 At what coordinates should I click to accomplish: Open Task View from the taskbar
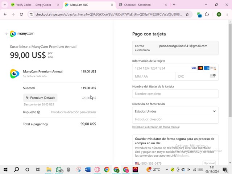(38, 169)
